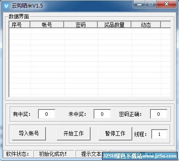This screenshot has width=179, height=161.
Task: Close the 云购晒米V1.5 window
Action: tap(166, 4)
